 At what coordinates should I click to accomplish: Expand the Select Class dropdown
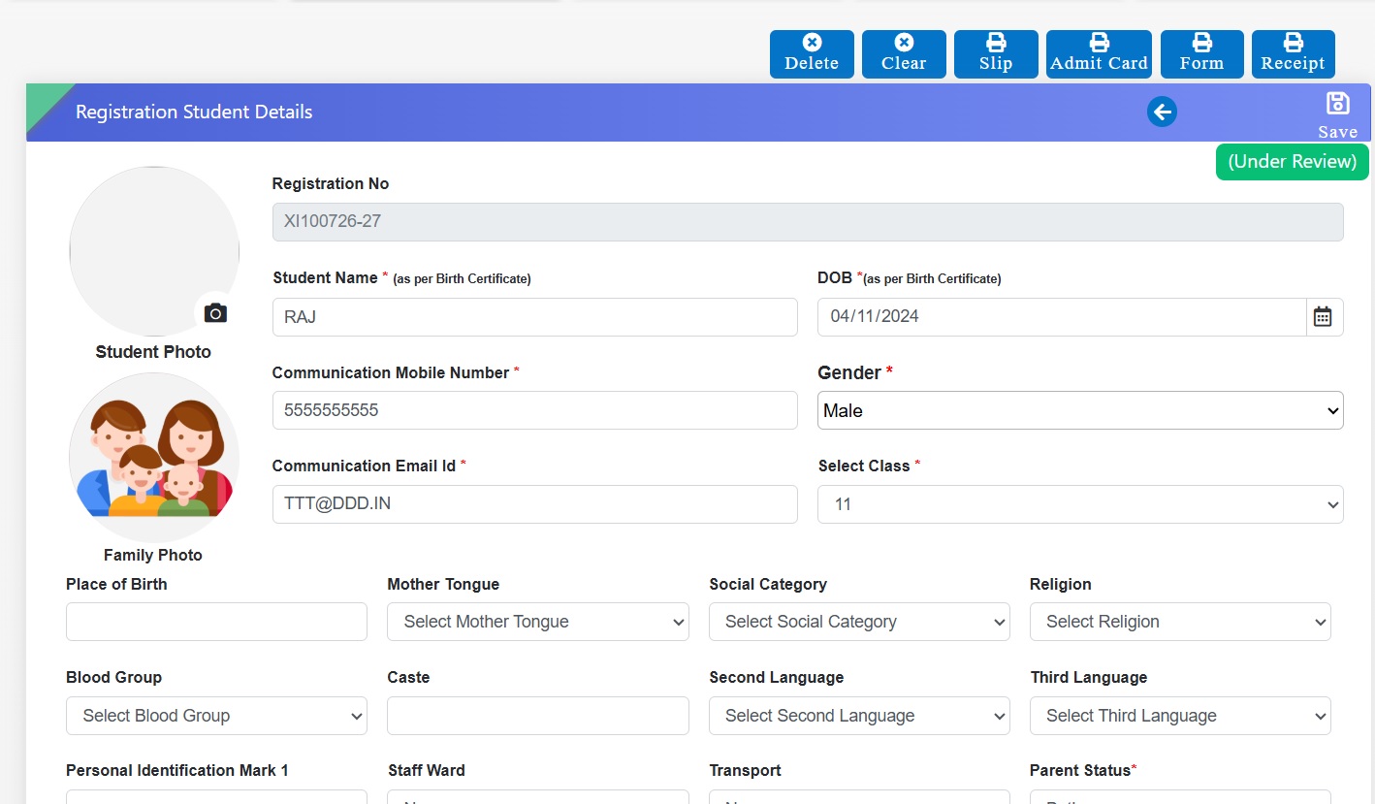(x=1079, y=504)
